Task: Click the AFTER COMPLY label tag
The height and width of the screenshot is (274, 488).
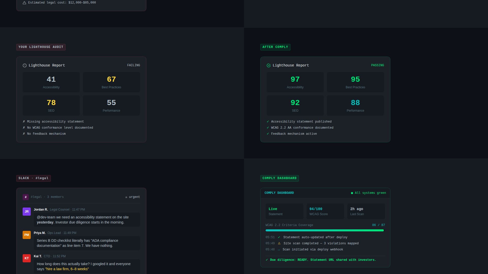Action: point(275,47)
